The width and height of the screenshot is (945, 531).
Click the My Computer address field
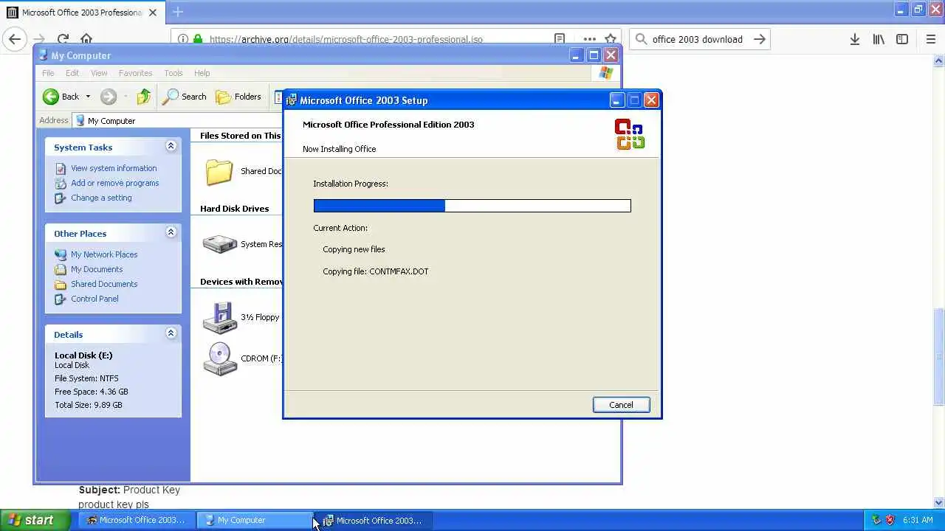(177, 120)
